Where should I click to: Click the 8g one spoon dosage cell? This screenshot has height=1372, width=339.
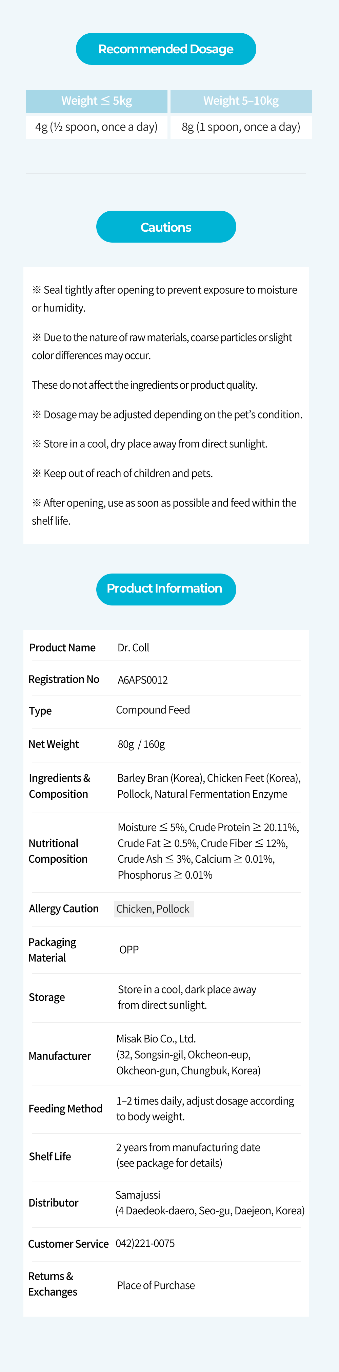pyautogui.click(x=241, y=127)
